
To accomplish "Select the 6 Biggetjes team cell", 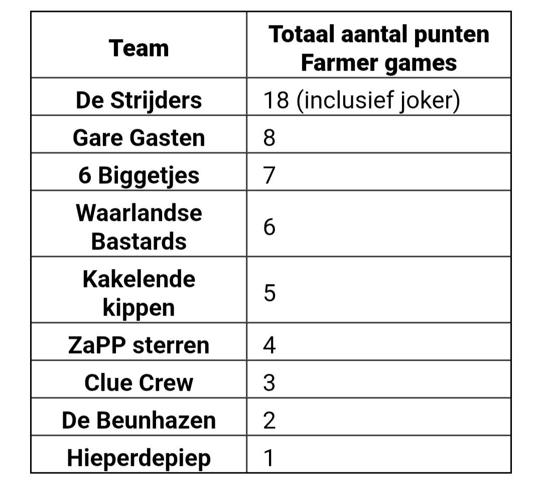I will [139, 172].
